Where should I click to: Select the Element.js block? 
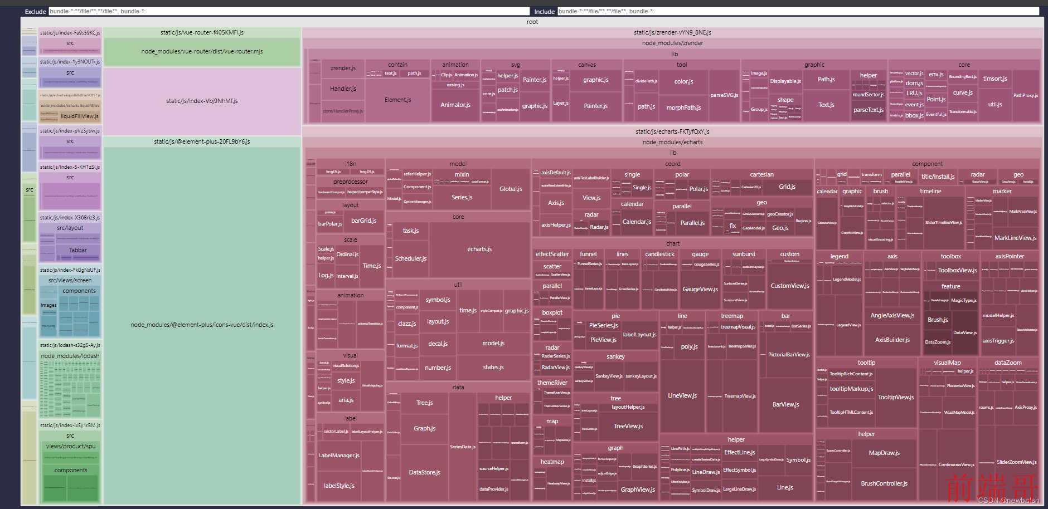pos(398,100)
